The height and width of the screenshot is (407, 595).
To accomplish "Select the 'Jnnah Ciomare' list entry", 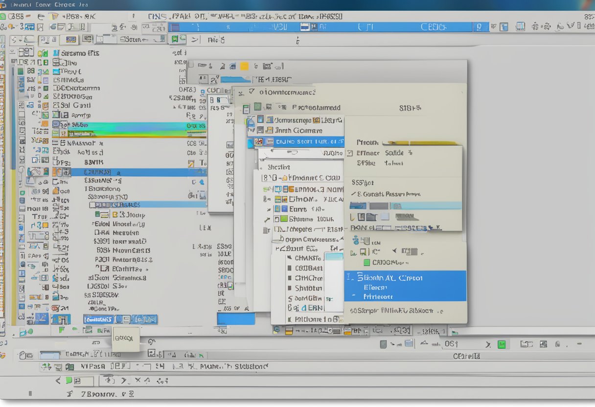I will [x=298, y=131].
